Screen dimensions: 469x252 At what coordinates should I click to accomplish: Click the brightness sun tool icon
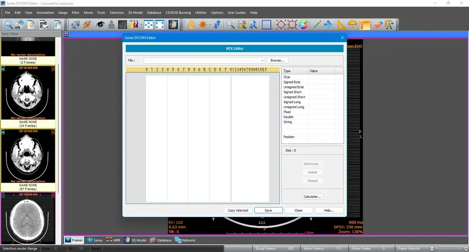click(203, 25)
